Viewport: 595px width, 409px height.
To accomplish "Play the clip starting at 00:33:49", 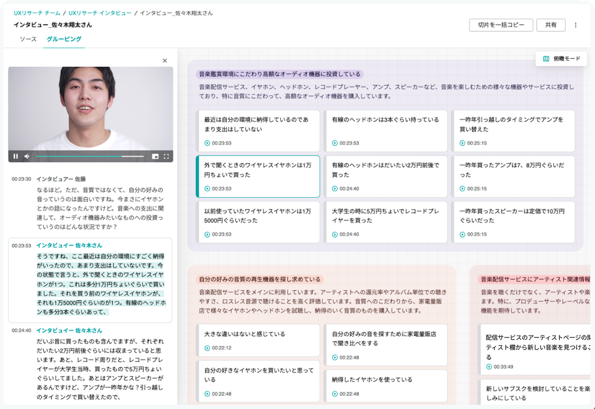I will tap(489, 366).
